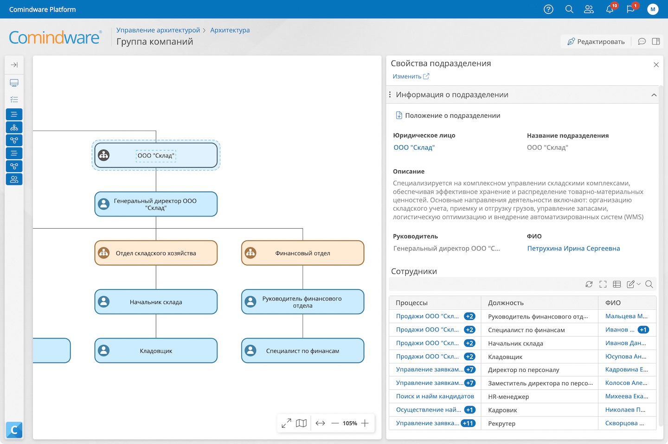Select Генеральный директор ООО "Склад" node
This screenshot has width=668, height=444.
[x=156, y=204]
